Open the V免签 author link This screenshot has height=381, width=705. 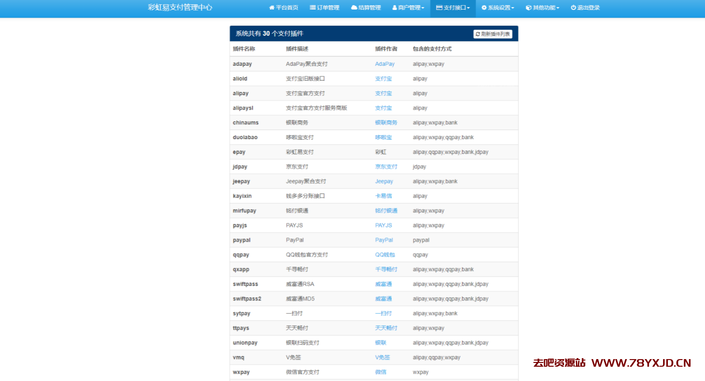coord(382,357)
